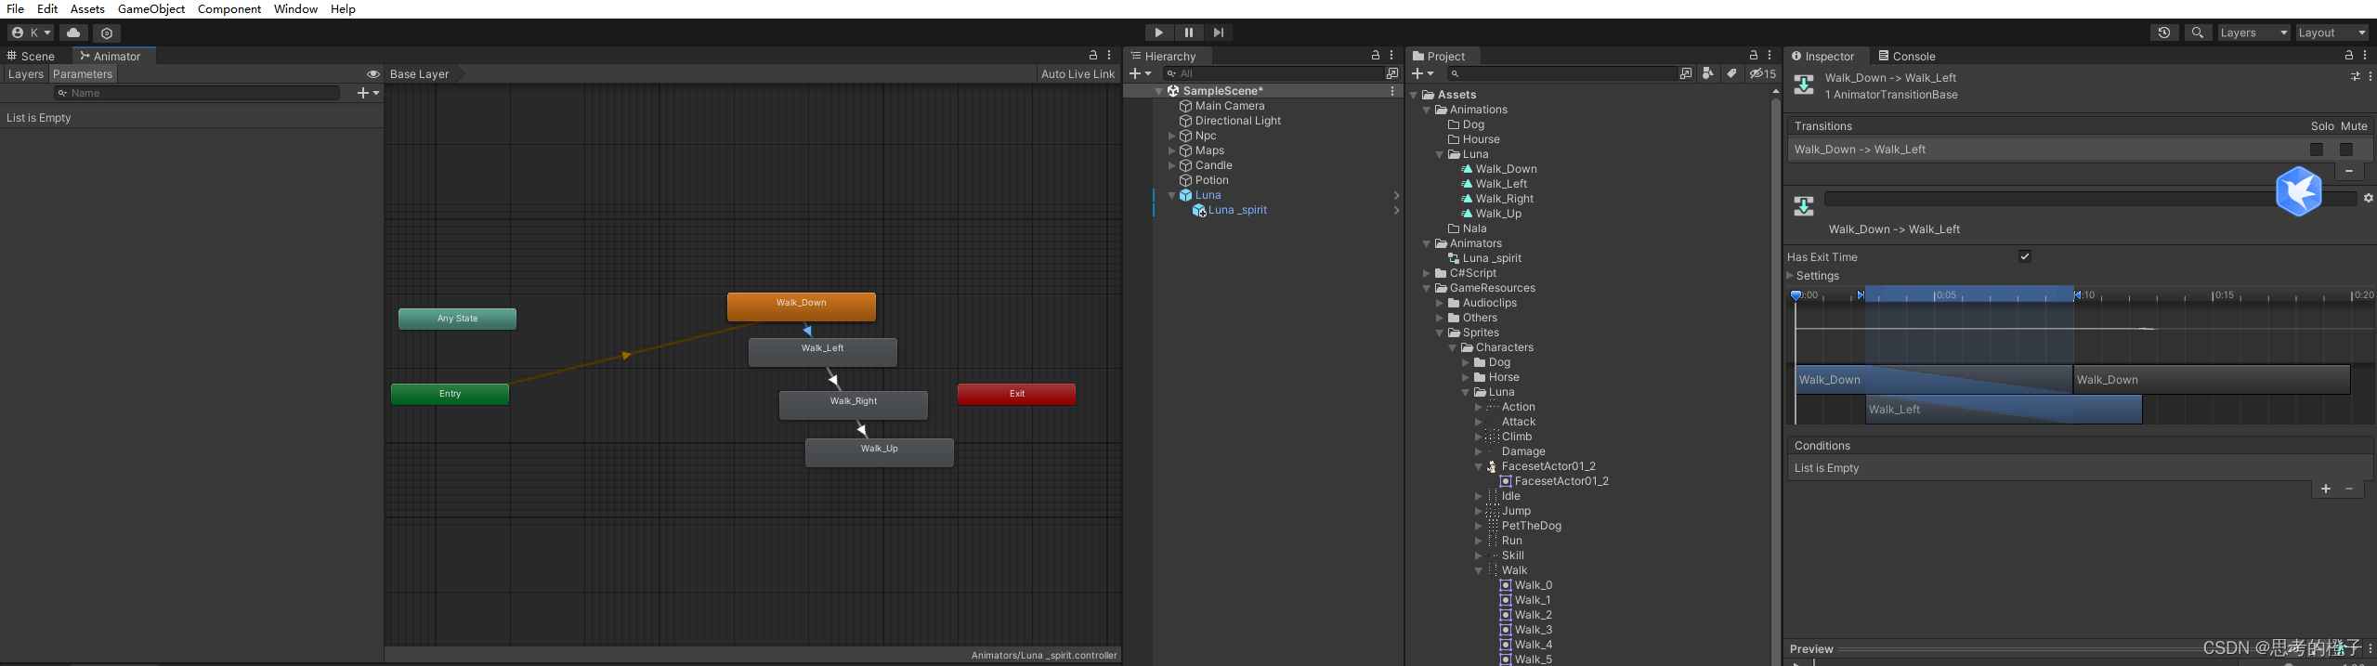Click Search by Type icon in Project

[1707, 73]
